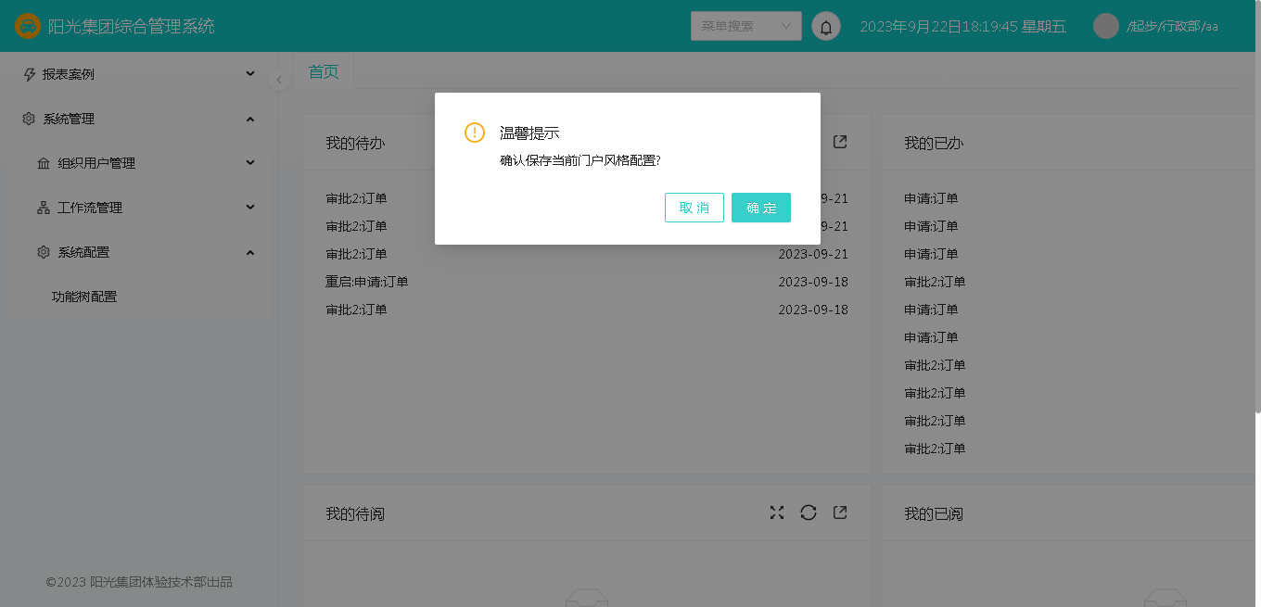Click 确定 to confirm saving
Screen dimensions: 1261x607
point(760,208)
